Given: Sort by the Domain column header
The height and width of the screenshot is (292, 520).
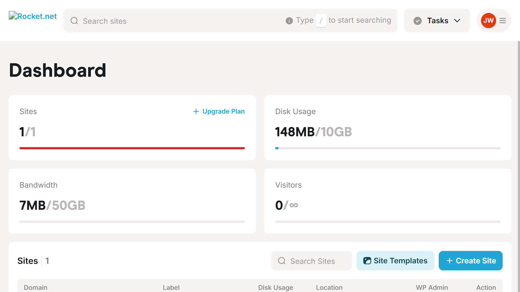Looking at the screenshot, I should coord(36,287).
